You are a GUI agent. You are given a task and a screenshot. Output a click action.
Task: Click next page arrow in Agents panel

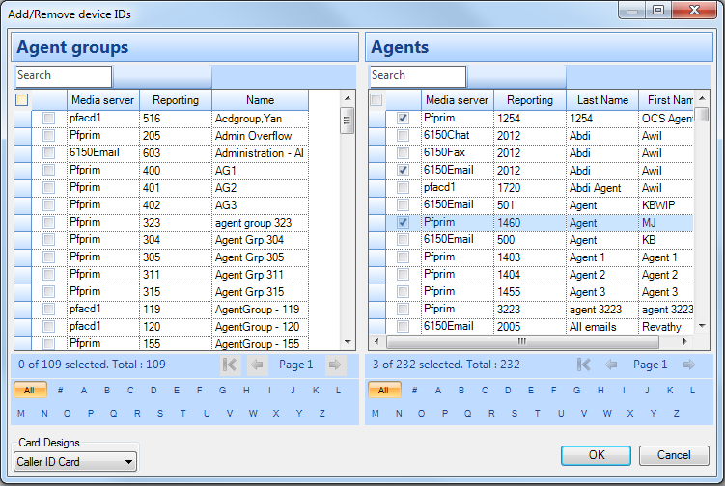pyautogui.click(x=688, y=364)
